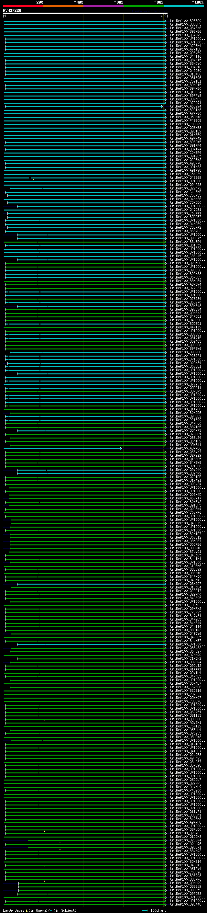Select hit label UniRef100_A8R7D6

pos(186,449)
